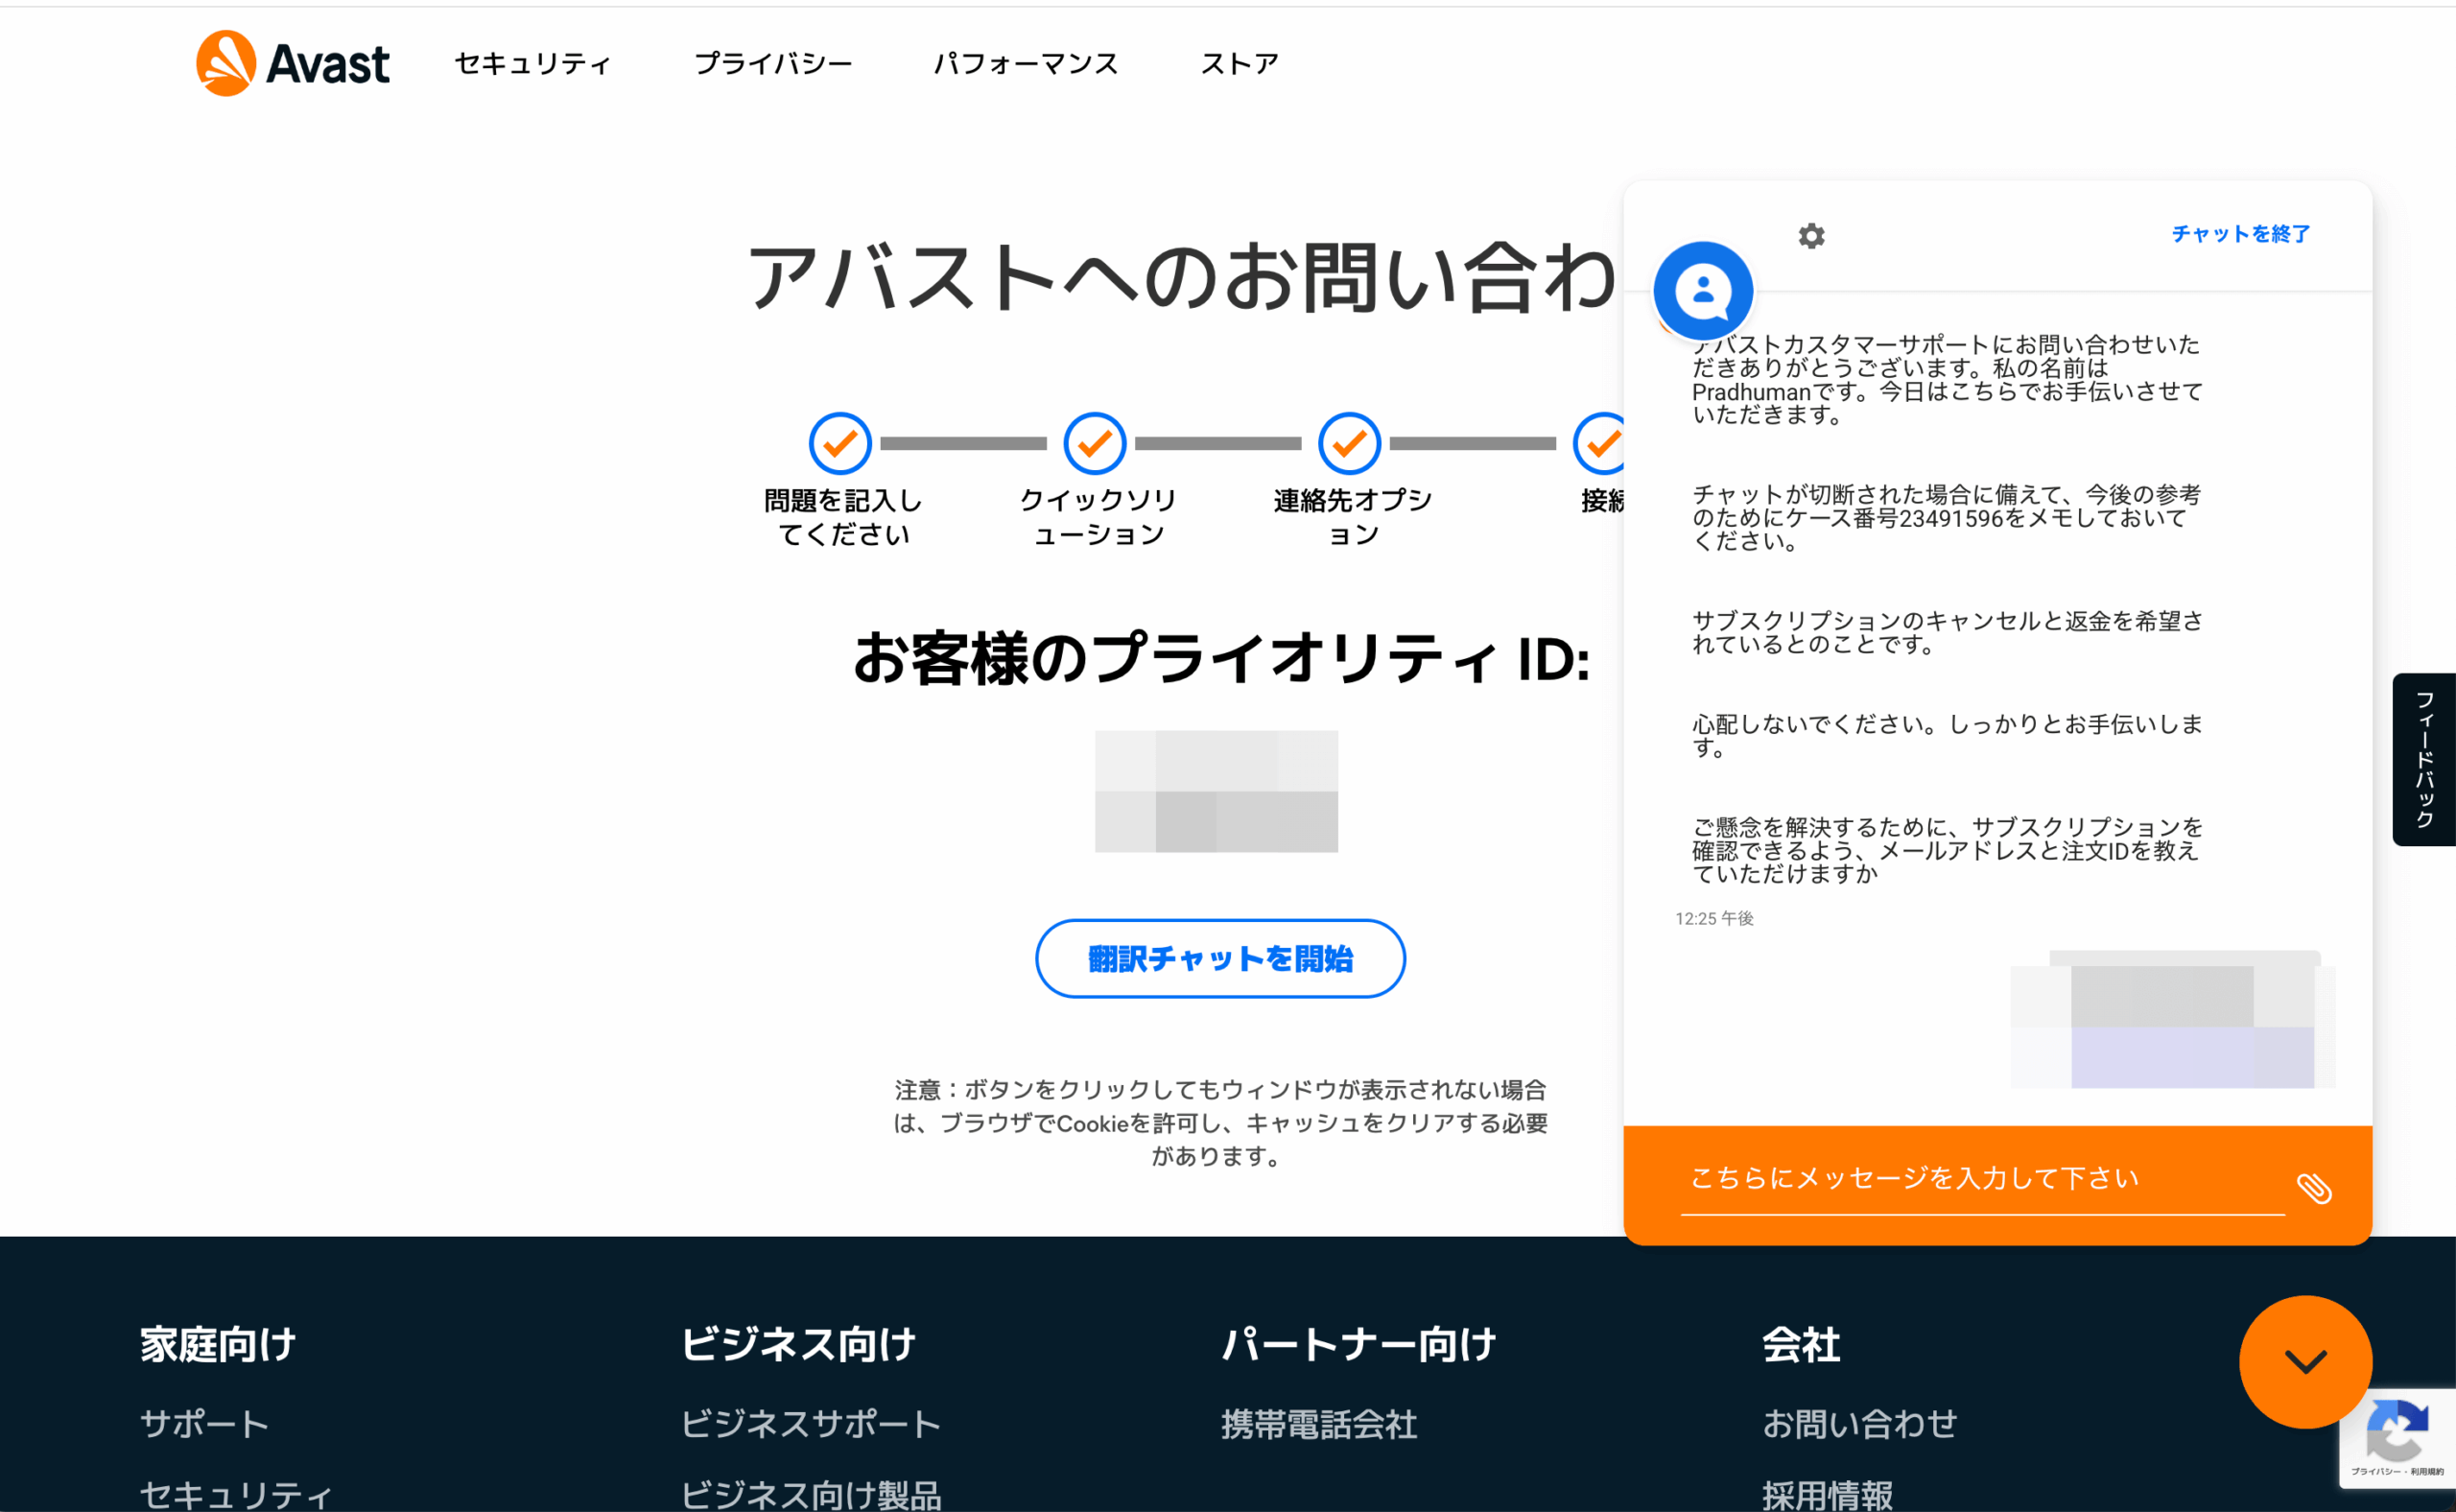This screenshot has width=2456, height=1512.
Task: Open ビジネスサポート footer link
Action: [810, 1423]
